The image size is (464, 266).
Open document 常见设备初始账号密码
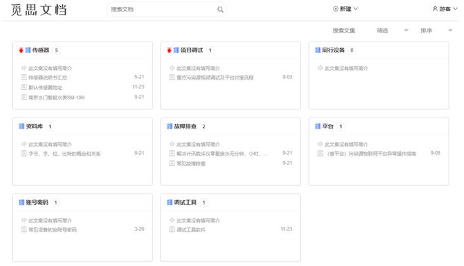tap(52, 229)
